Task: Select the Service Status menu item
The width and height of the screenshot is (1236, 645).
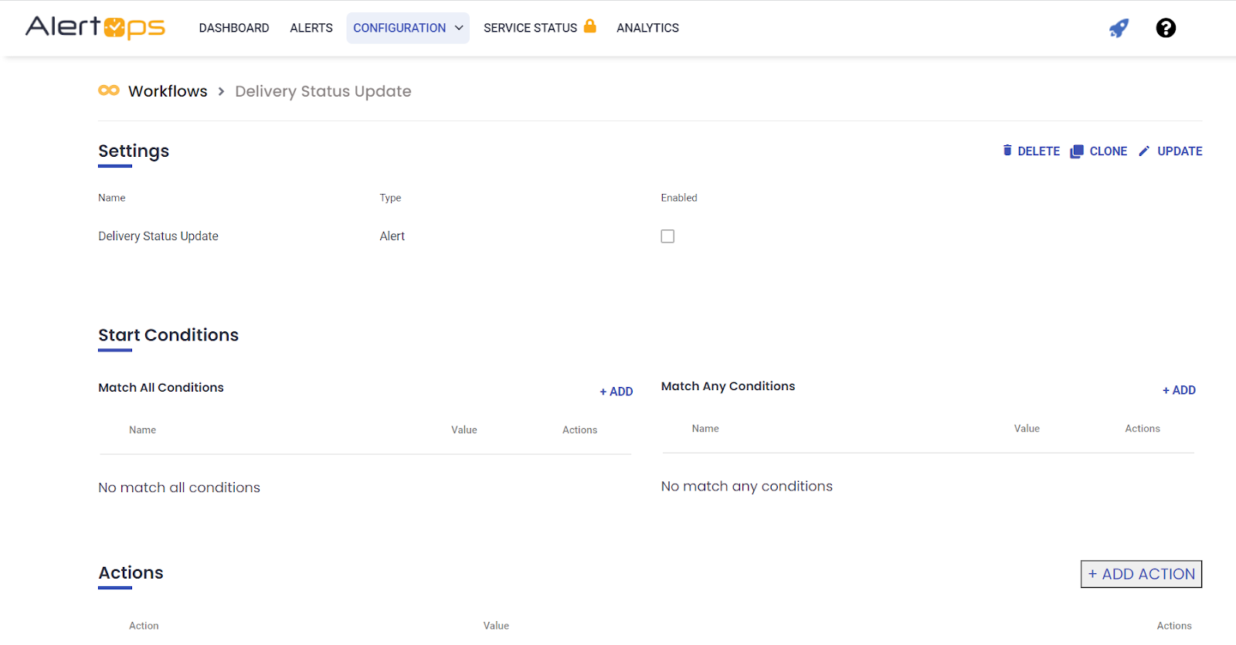Action: tap(530, 28)
